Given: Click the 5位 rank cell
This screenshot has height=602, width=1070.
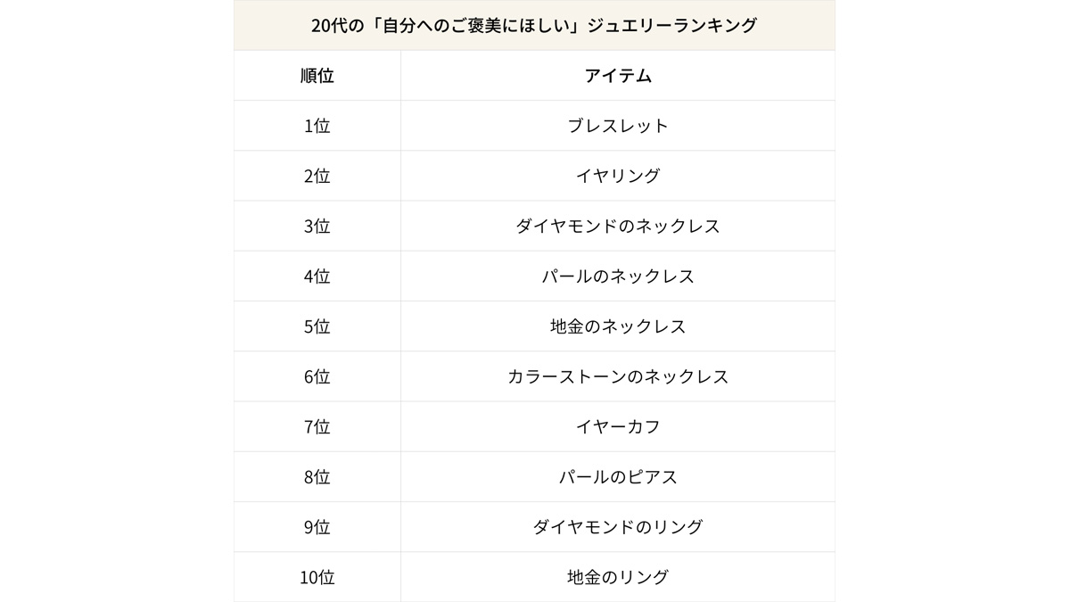Looking at the screenshot, I should [x=317, y=326].
